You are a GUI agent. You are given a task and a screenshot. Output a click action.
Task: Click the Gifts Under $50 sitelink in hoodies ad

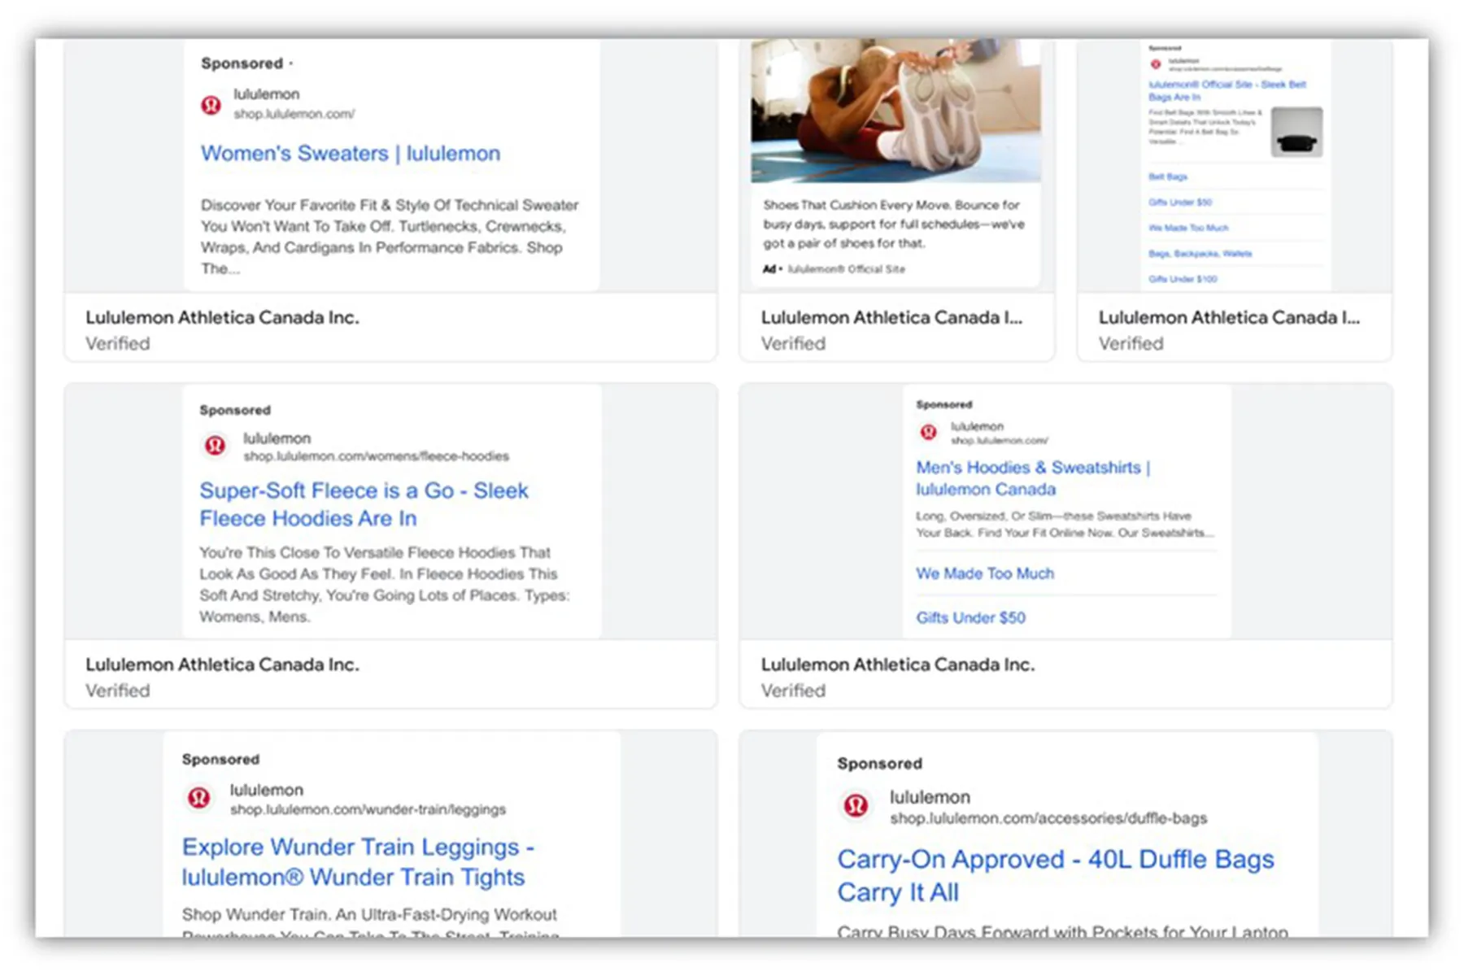click(x=970, y=617)
